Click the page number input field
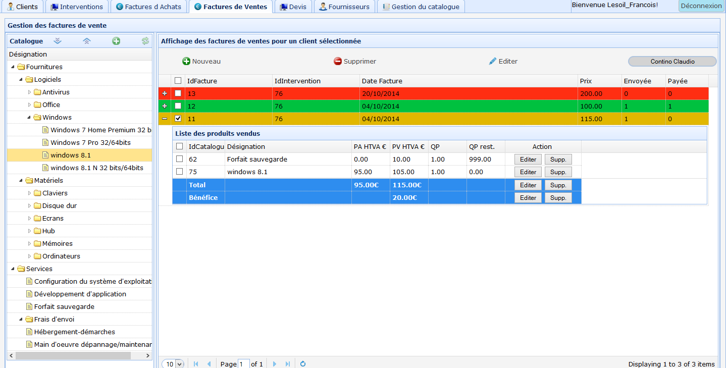The width and height of the screenshot is (726, 368). pyautogui.click(x=243, y=364)
